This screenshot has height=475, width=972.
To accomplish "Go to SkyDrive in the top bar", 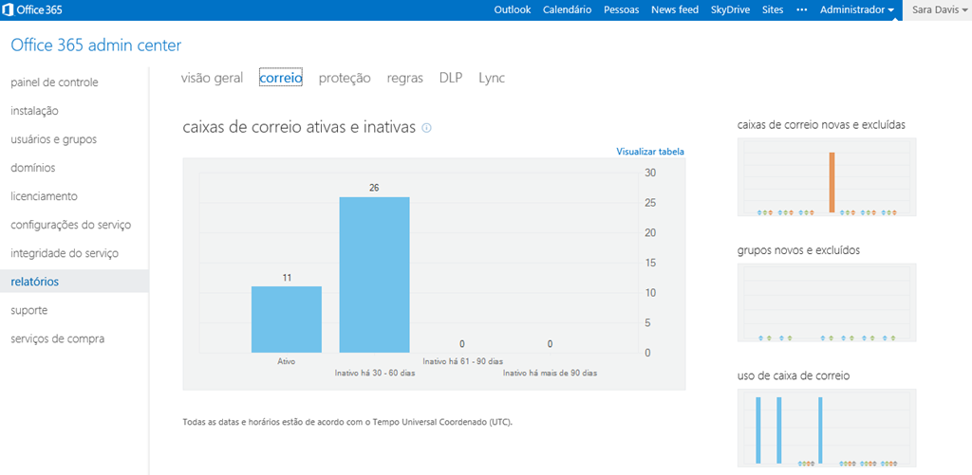I will click(730, 9).
